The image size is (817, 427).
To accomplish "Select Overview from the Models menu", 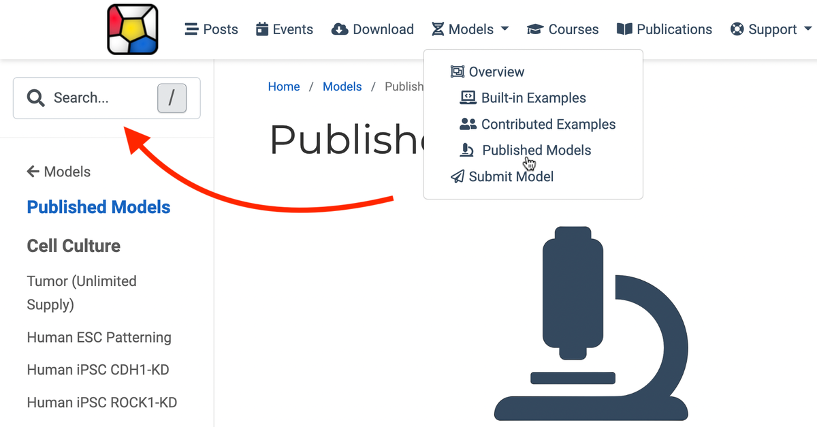I will tap(496, 72).
